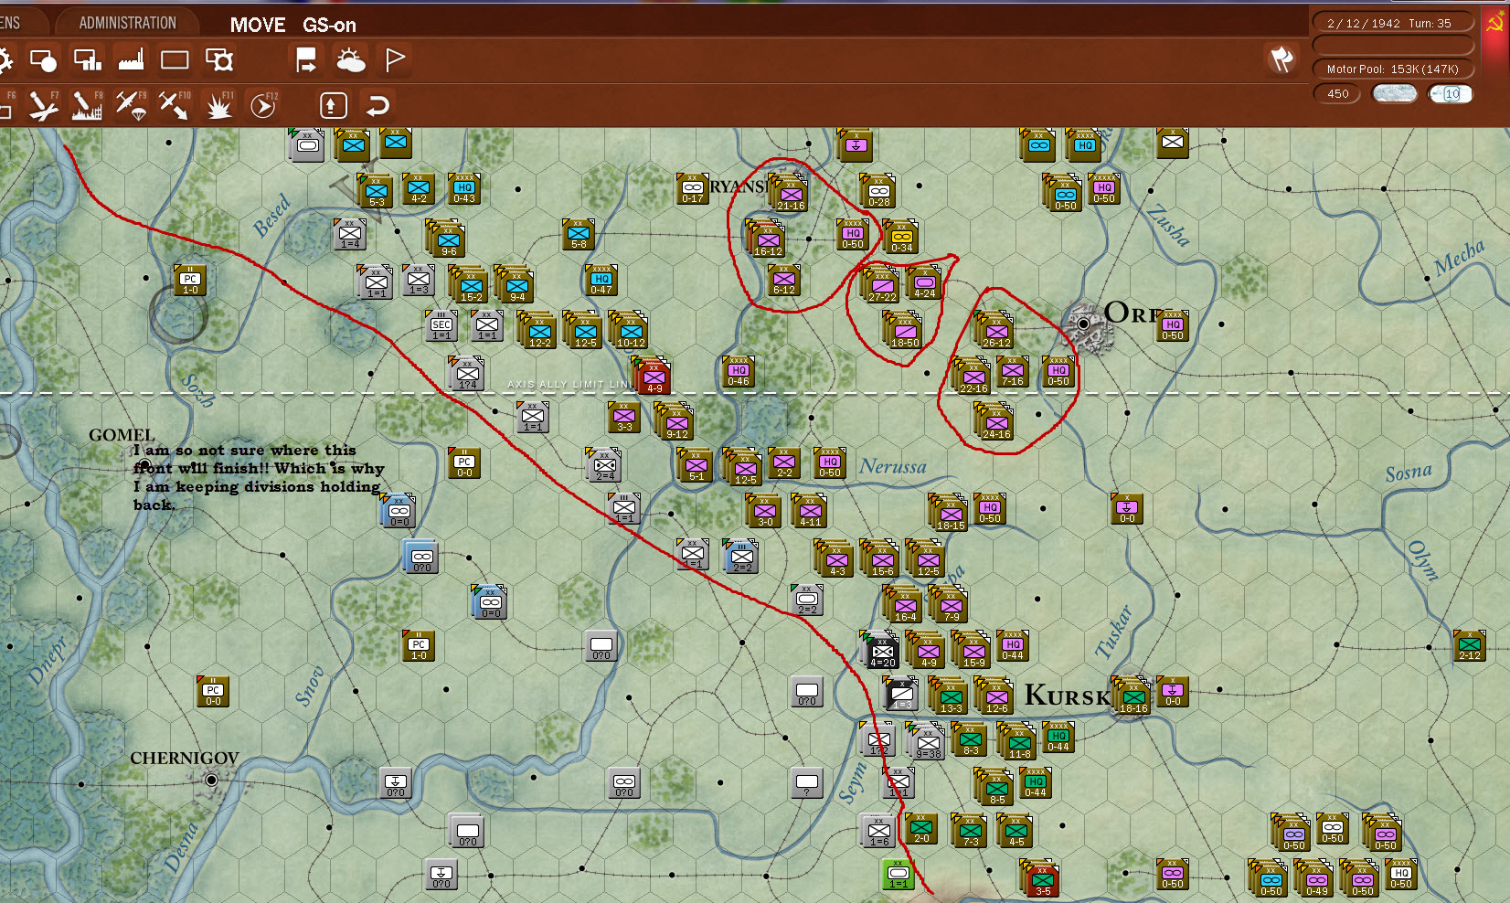
Task: Select the F7 bomb airfield mode
Action: point(43,105)
